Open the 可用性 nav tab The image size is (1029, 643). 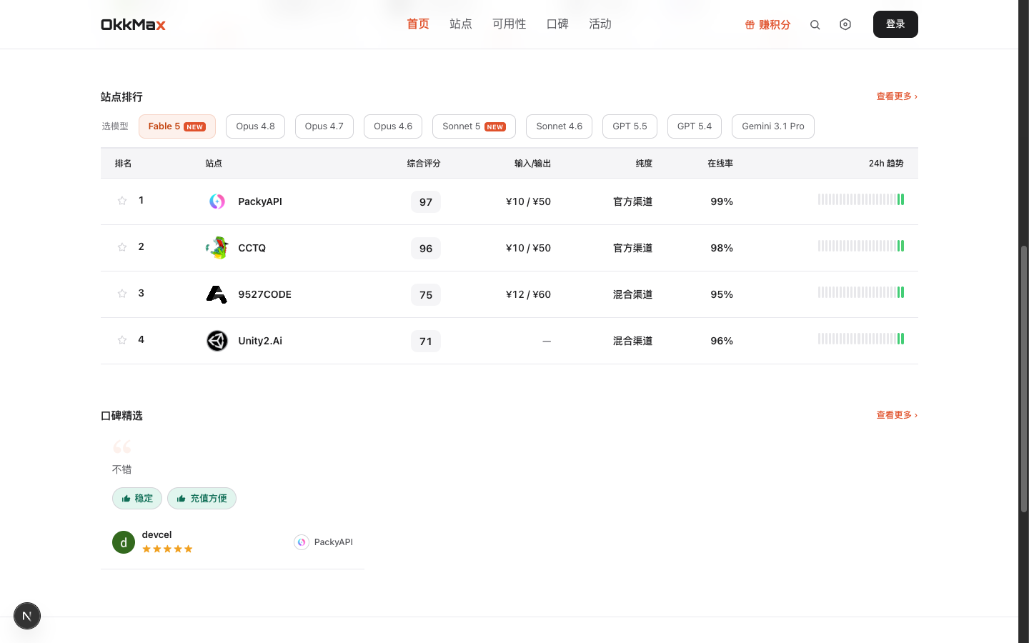coord(509,24)
